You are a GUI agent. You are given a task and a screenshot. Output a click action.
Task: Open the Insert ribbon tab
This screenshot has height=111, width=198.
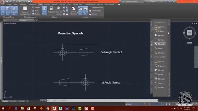[x=15, y=4]
